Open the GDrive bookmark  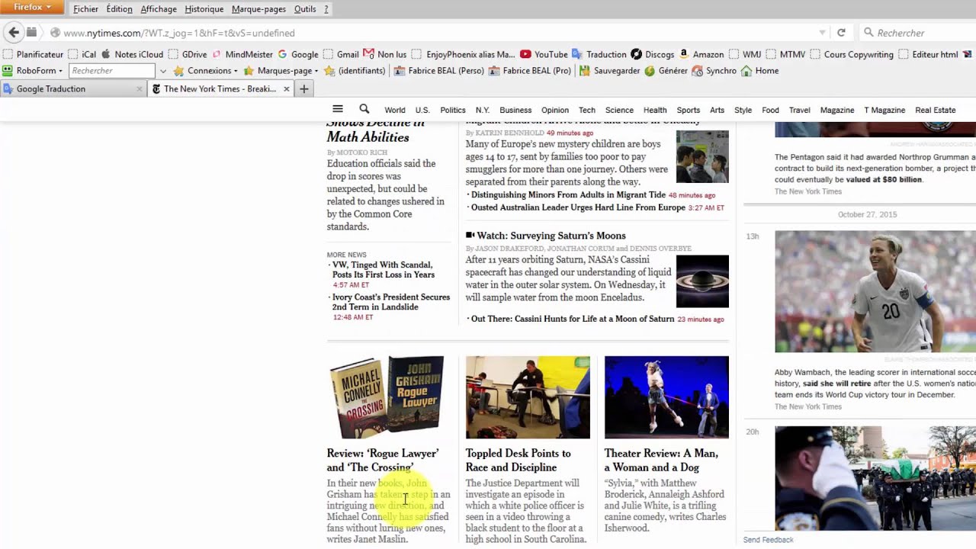tap(188, 54)
